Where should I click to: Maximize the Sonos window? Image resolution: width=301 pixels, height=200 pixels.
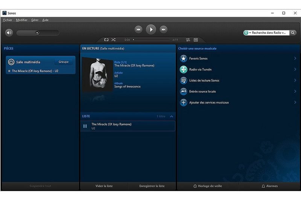coord(284,13)
